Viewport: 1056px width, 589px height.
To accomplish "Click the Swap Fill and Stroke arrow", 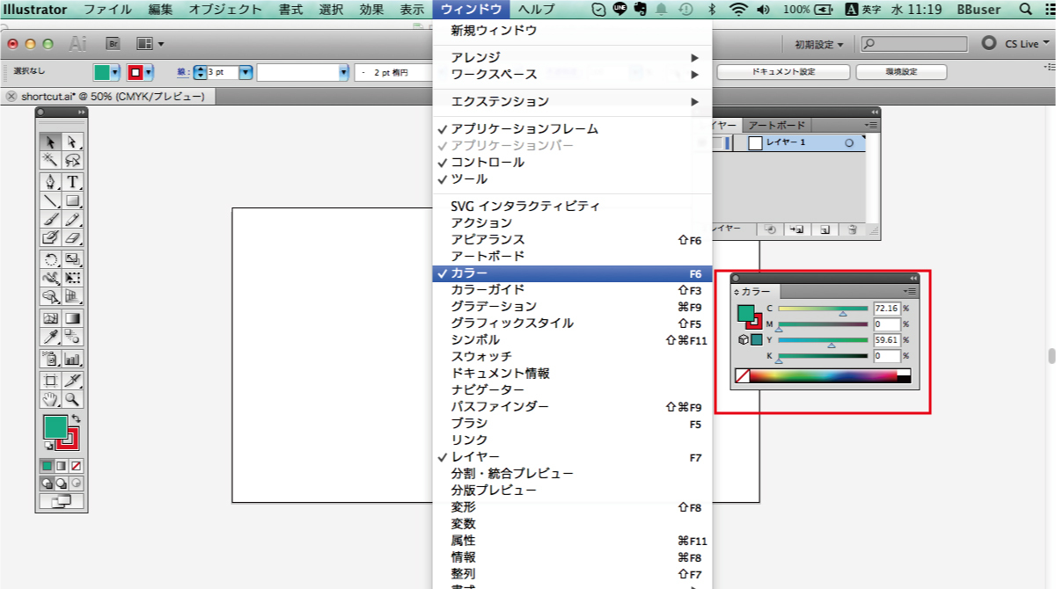I will point(76,419).
